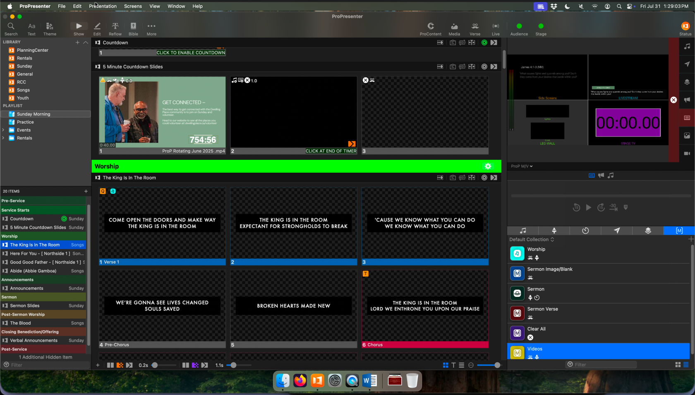Jump to last 30 seconds of media
This screenshot has height=395, width=695.
click(x=613, y=207)
